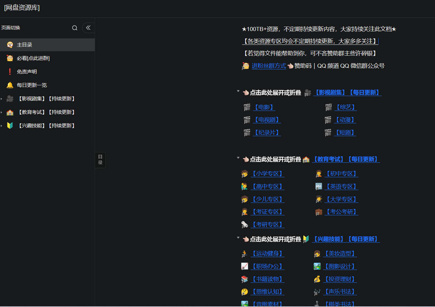Click the red exclamation icon beside 免责声明
Image resolution: width=435 pixels, height=307 pixels.
pos(10,72)
